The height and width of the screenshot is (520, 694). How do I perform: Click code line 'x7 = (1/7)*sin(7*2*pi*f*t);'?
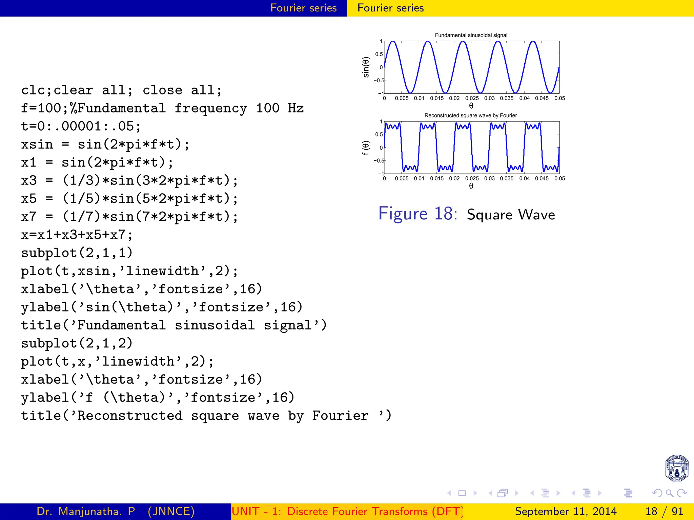click(x=130, y=217)
